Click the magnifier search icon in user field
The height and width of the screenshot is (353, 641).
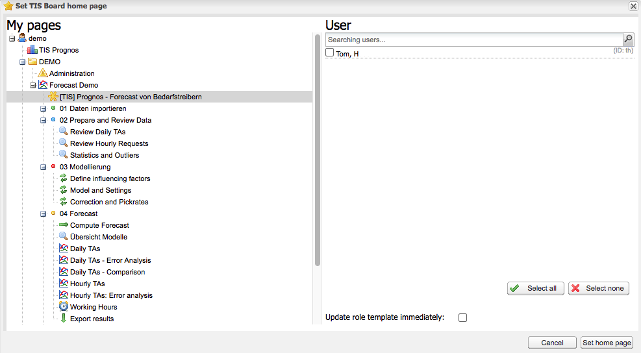tap(628, 39)
